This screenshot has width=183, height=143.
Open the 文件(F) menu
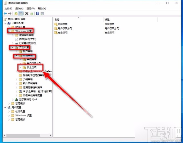[8, 9]
